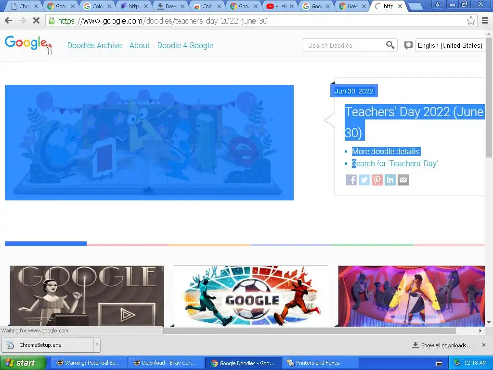
Task: Switch to the 'Dow' download tab
Action: 170,6
